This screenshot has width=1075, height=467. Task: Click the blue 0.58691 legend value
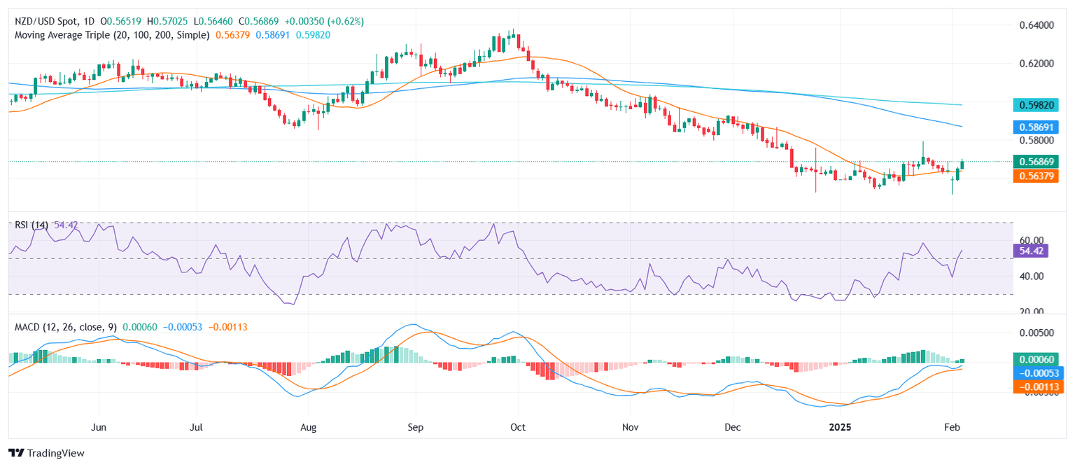[274, 35]
